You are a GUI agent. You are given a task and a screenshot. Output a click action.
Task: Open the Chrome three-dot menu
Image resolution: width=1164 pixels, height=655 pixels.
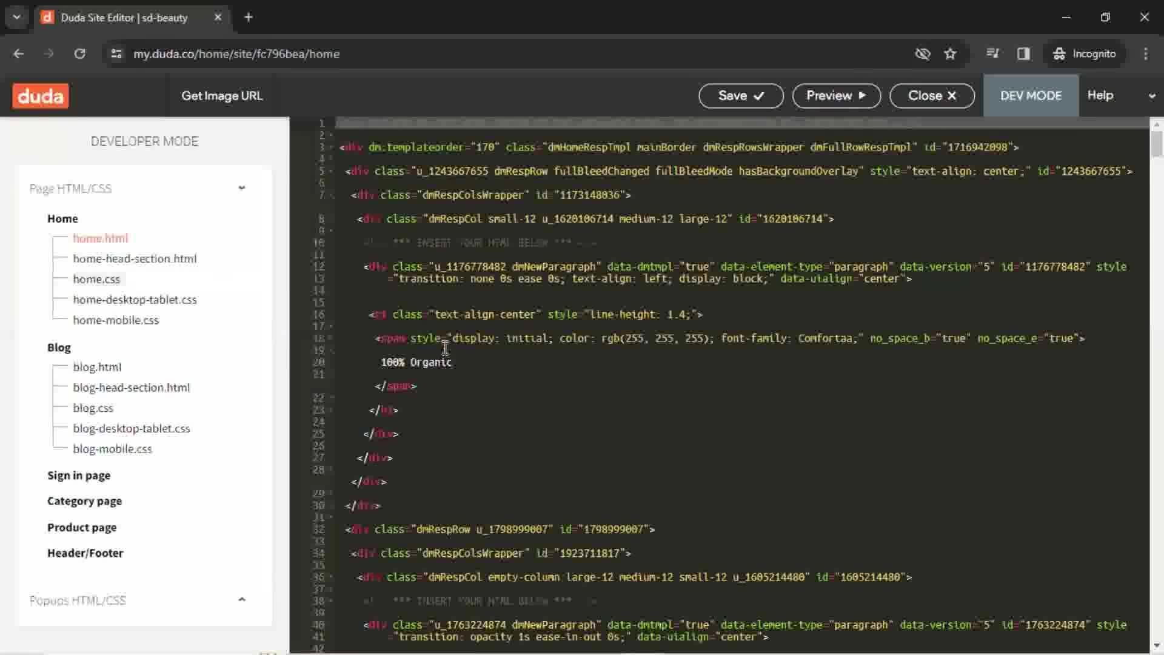[x=1145, y=54]
